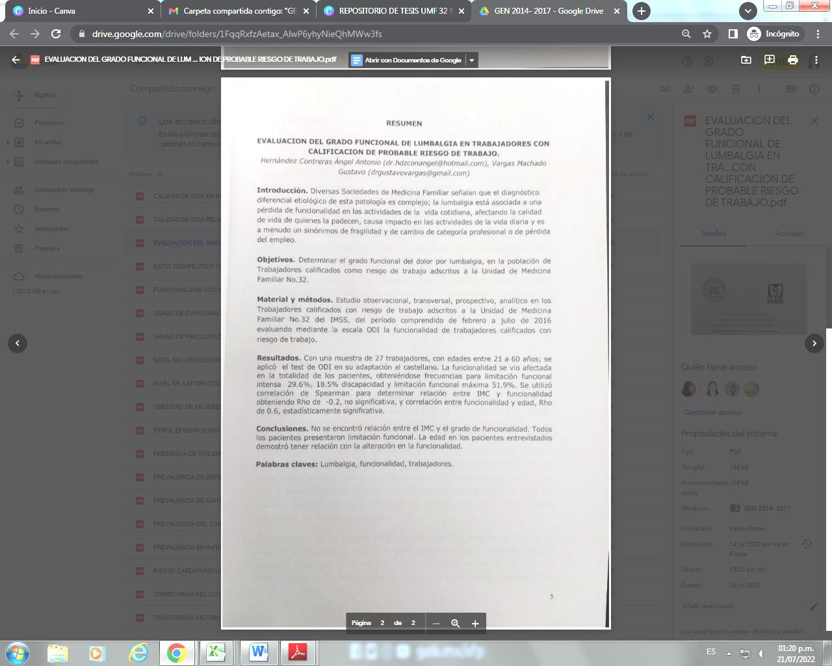This screenshot has height=666, width=832.
Task: Open Papelera in the sidebar
Action: 47,248
